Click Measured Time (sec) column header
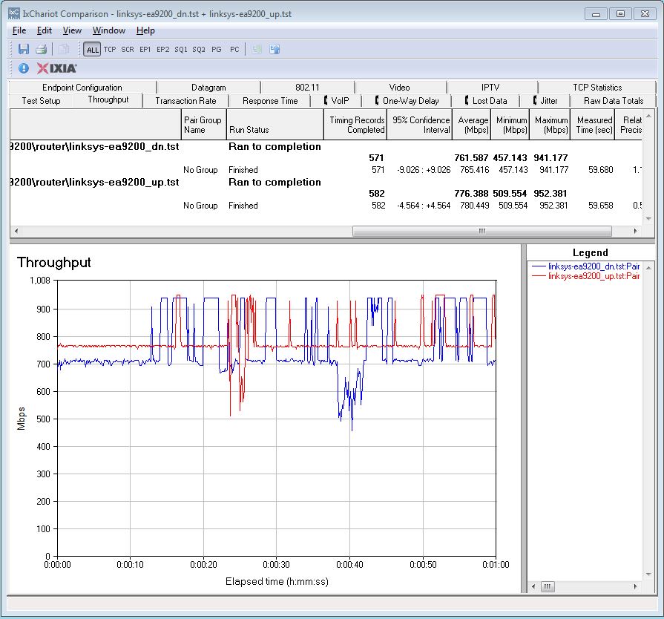The image size is (664, 619). (x=593, y=125)
